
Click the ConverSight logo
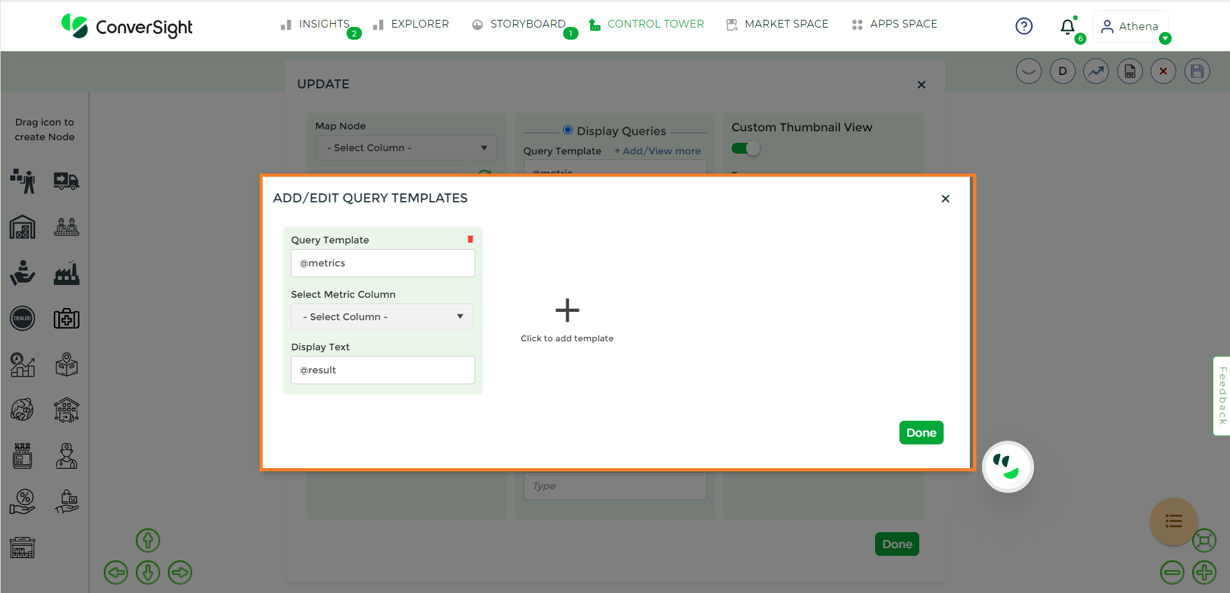pos(127,26)
